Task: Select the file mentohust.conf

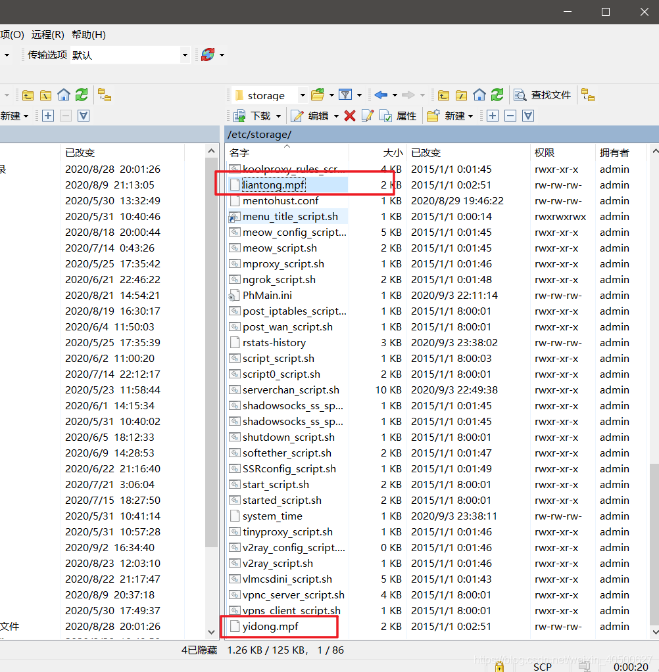Action: [281, 200]
